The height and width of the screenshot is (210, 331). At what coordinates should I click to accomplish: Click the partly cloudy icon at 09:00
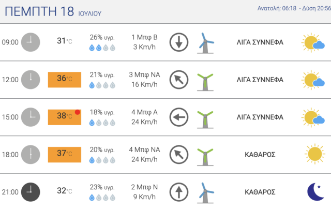click(313, 43)
